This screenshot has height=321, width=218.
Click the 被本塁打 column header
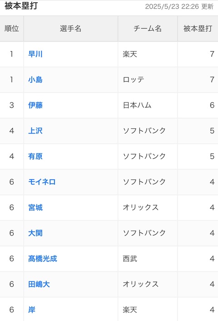(x=198, y=29)
